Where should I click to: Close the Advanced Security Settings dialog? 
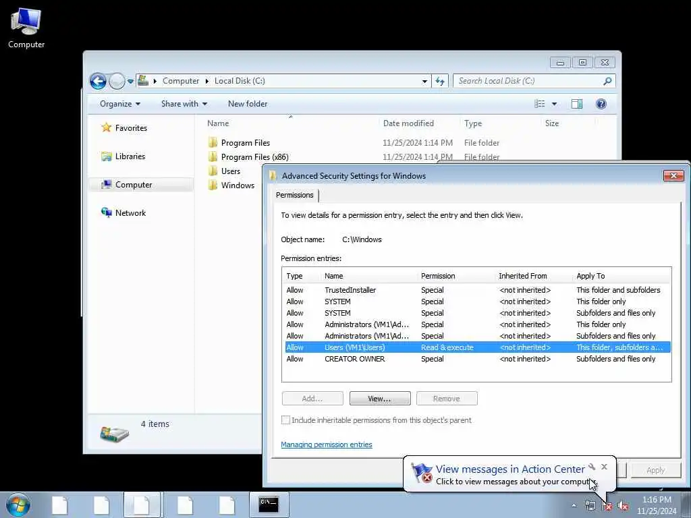[673, 176]
